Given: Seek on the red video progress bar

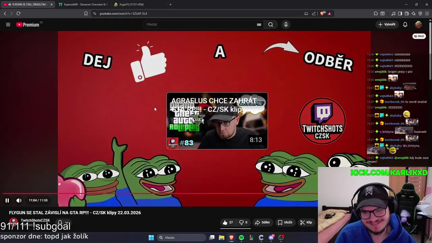Looking at the screenshot, I should pyautogui.click(x=160, y=194).
